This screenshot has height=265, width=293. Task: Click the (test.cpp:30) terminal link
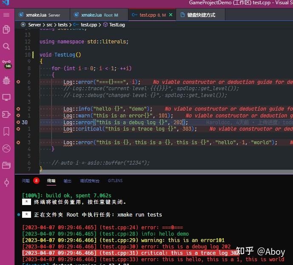pyautogui.click(x=119, y=247)
